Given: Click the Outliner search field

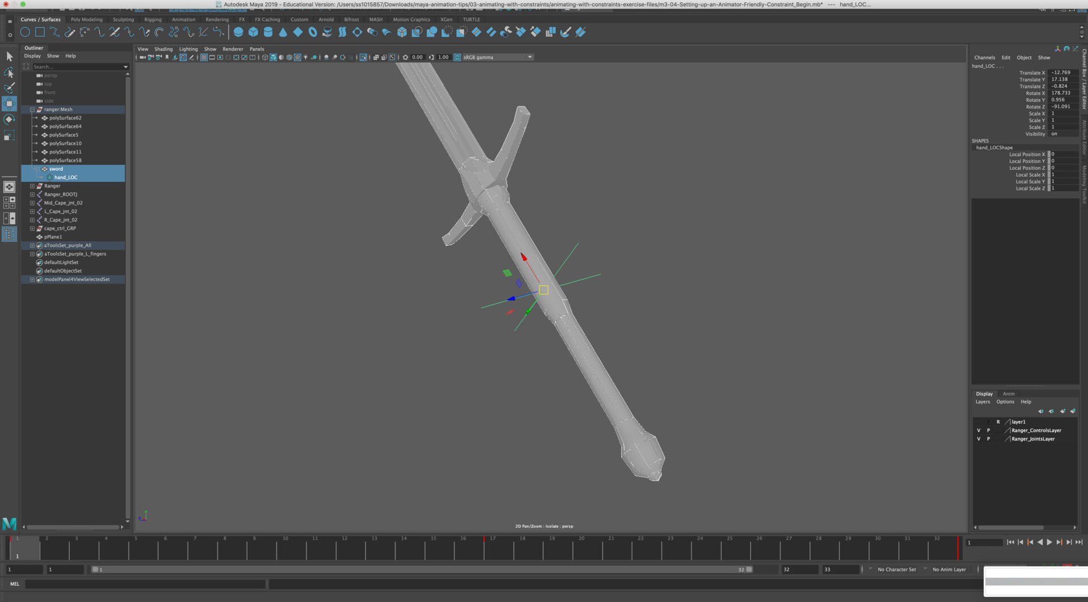Looking at the screenshot, I should (x=76, y=67).
